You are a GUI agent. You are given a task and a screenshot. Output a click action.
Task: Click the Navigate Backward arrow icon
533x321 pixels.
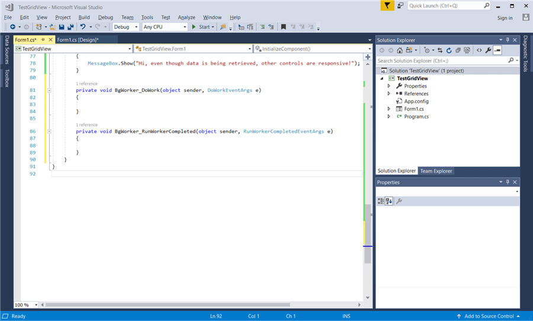click(12, 27)
